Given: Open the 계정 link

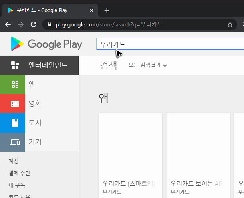Looking at the screenshot, I should tap(14, 161).
